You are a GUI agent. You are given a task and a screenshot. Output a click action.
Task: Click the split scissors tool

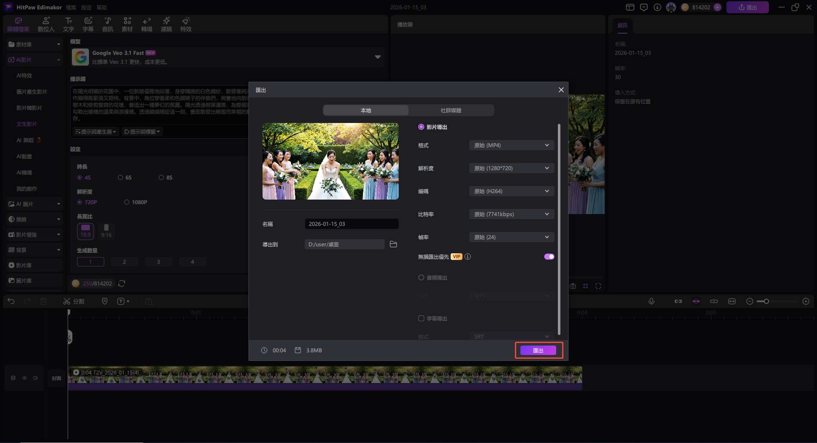74,301
